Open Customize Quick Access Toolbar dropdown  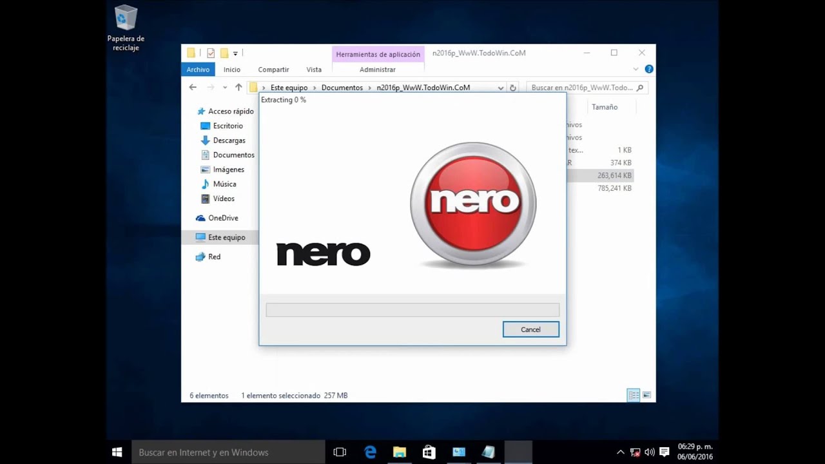[x=235, y=53]
